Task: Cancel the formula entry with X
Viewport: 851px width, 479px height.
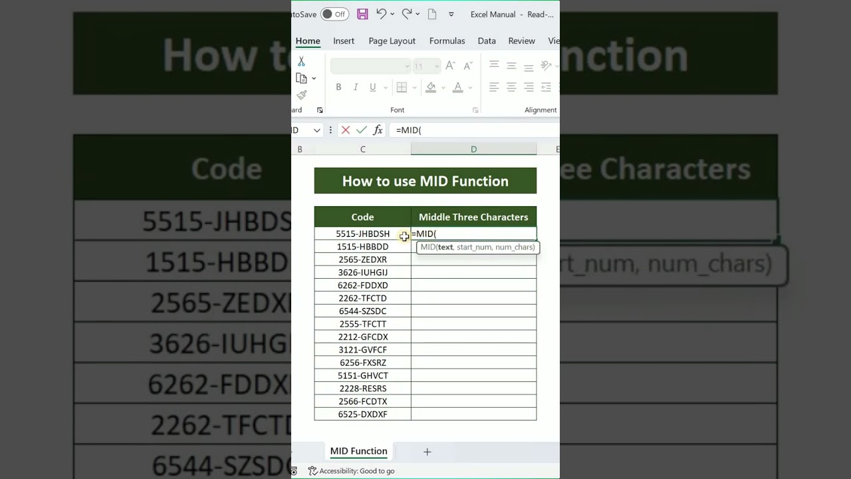Action: [x=346, y=130]
